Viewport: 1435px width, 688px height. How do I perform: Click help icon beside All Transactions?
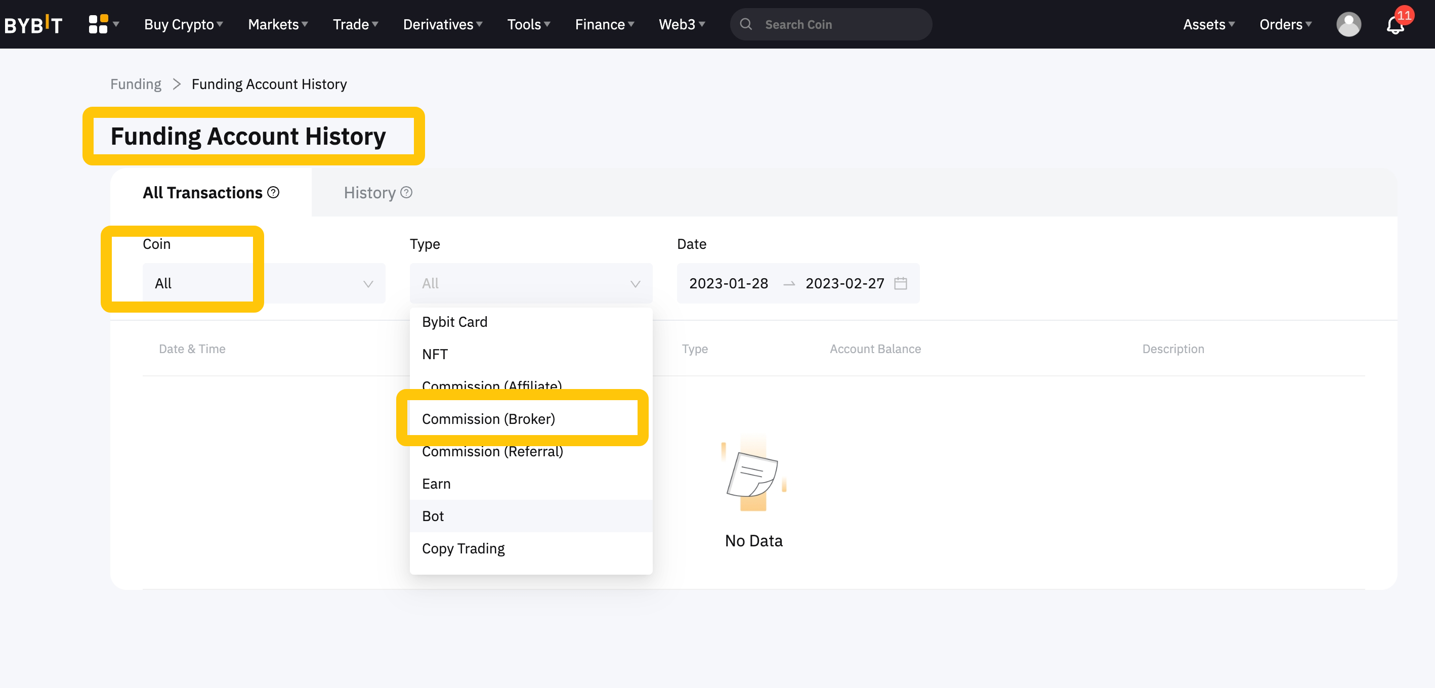(273, 193)
